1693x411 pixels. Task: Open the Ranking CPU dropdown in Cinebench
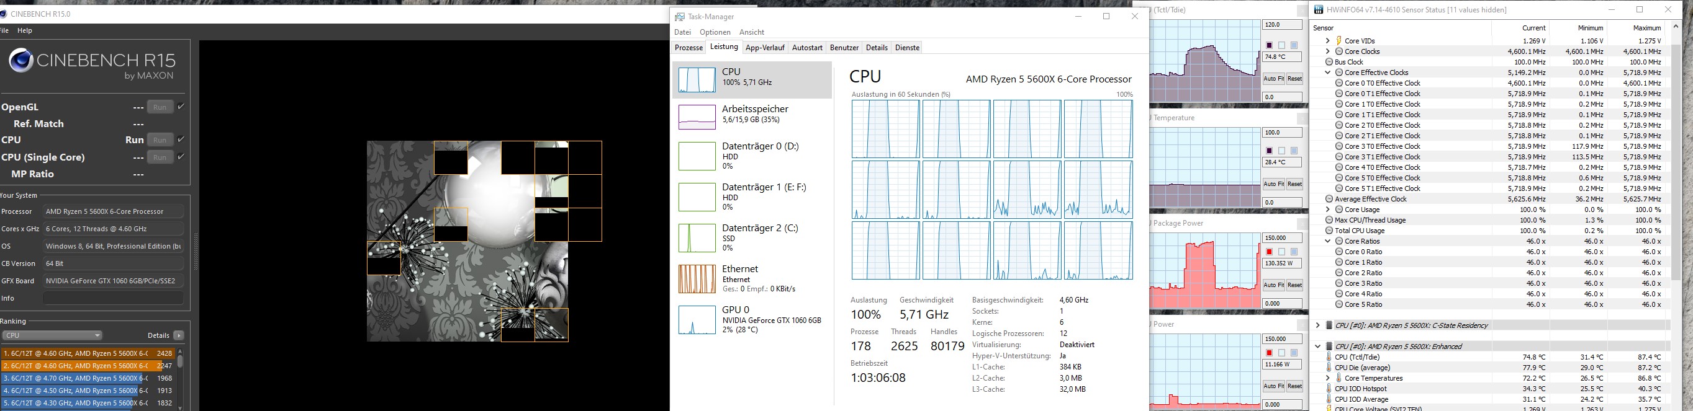coord(53,335)
